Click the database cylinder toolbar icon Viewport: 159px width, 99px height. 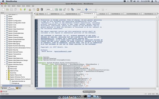tap(42, 10)
